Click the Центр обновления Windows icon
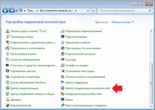Screen dimensions: 155x110 (x=7, y=83)
